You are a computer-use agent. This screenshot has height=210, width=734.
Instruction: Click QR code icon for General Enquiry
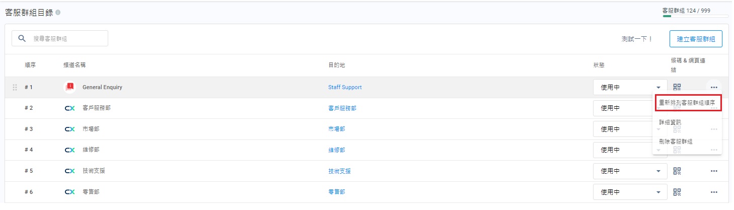(677, 87)
